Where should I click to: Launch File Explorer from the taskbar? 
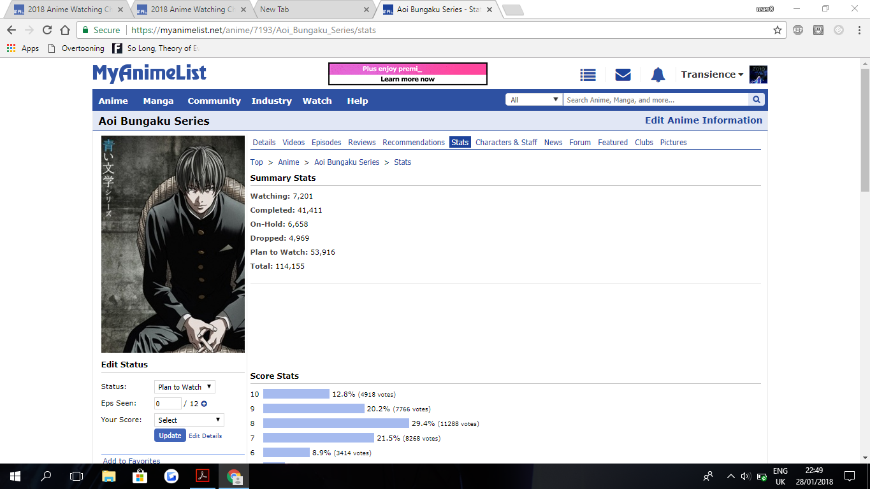(109, 476)
